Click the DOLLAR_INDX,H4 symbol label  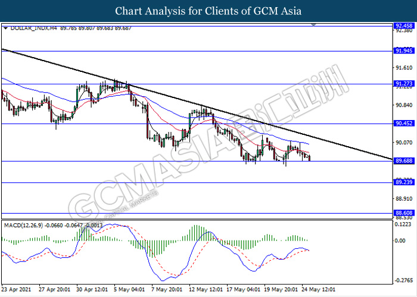[33, 28]
